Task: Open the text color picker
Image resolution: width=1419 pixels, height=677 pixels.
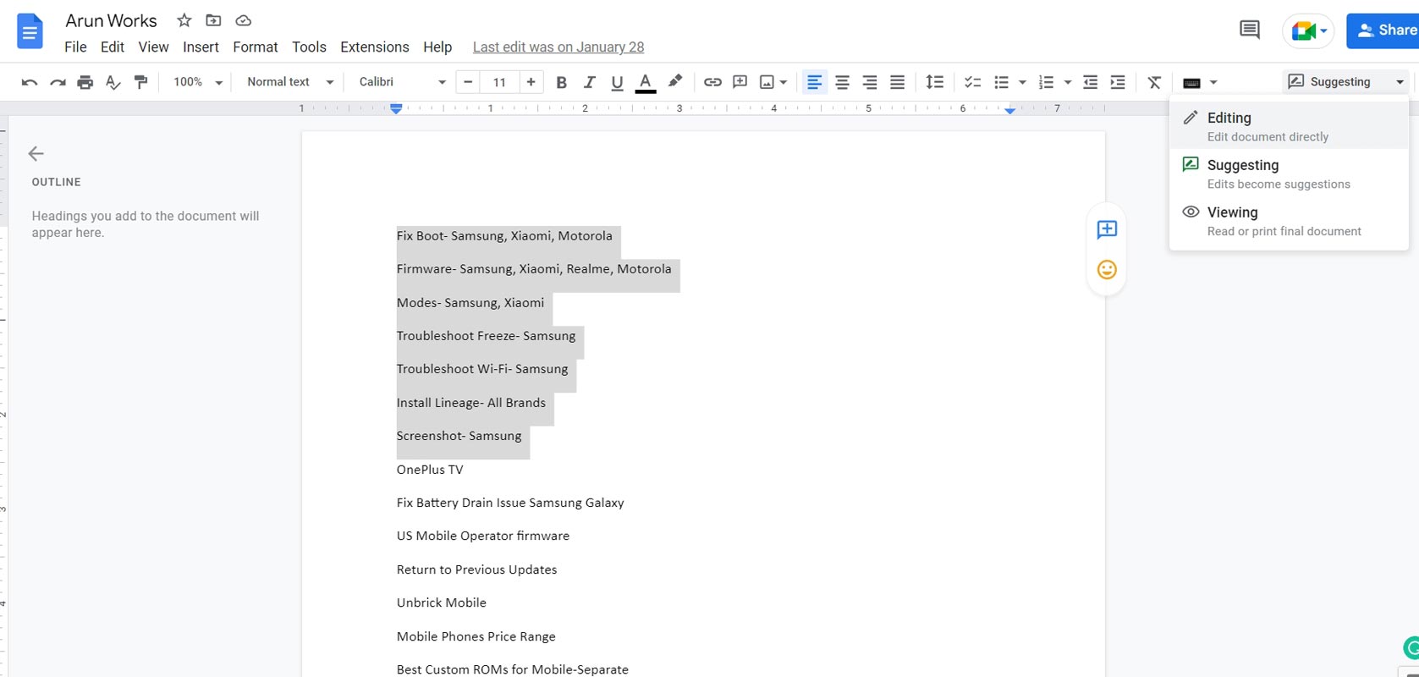Action: click(x=646, y=82)
